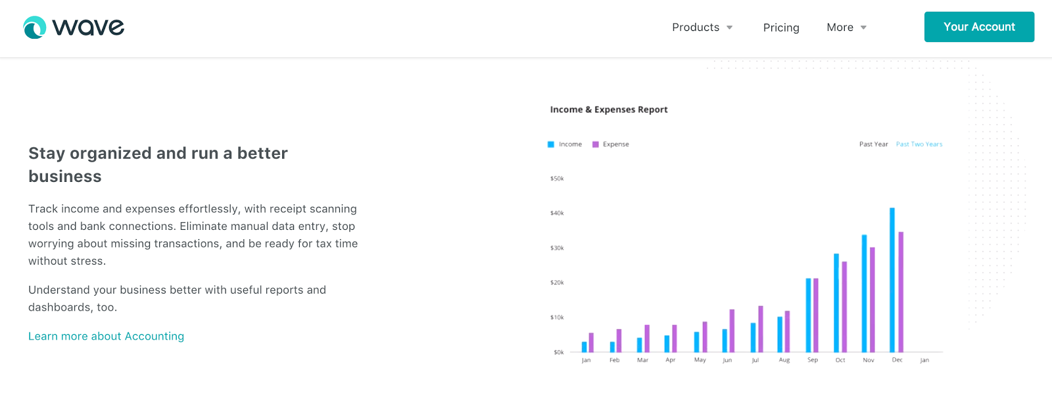
Task: Open the Products menu
Action: point(695,28)
